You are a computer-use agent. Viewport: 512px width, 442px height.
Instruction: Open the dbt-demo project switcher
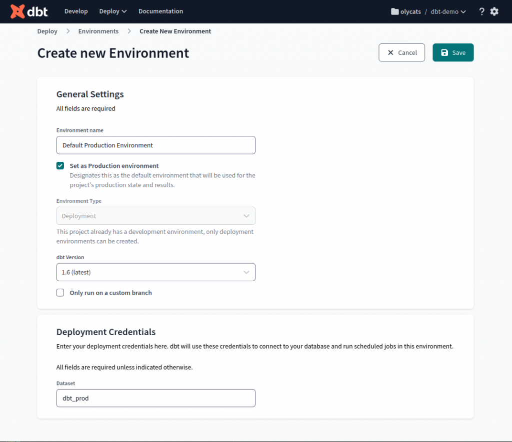click(448, 11)
